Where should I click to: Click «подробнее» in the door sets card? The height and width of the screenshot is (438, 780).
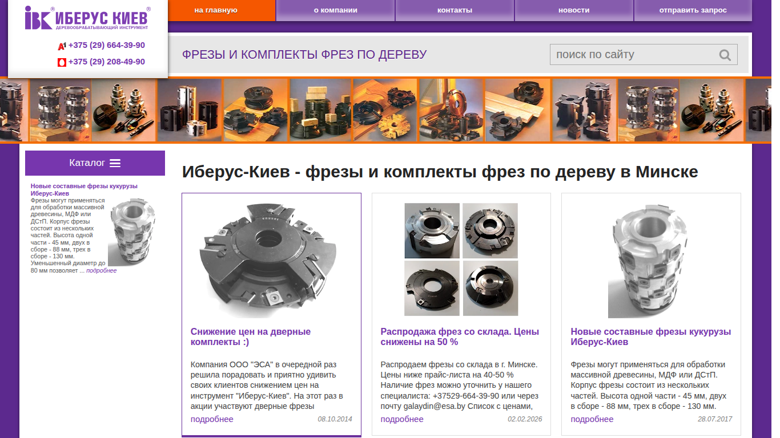click(212, 419)
